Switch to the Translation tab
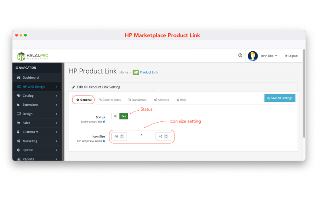This screenshot has height=199, width=318. point(137,100)
